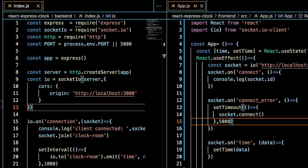Click the App symbol icon in the right breadcrumb

click(x=281, y=16)
